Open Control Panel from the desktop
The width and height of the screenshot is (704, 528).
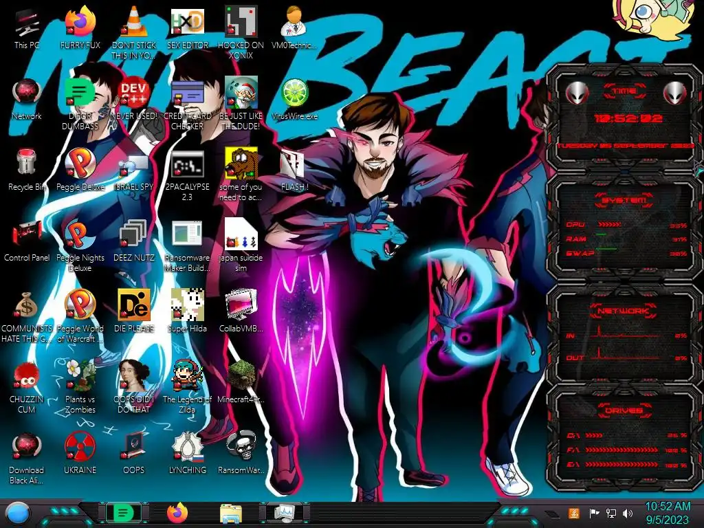(x=27, y=241)
